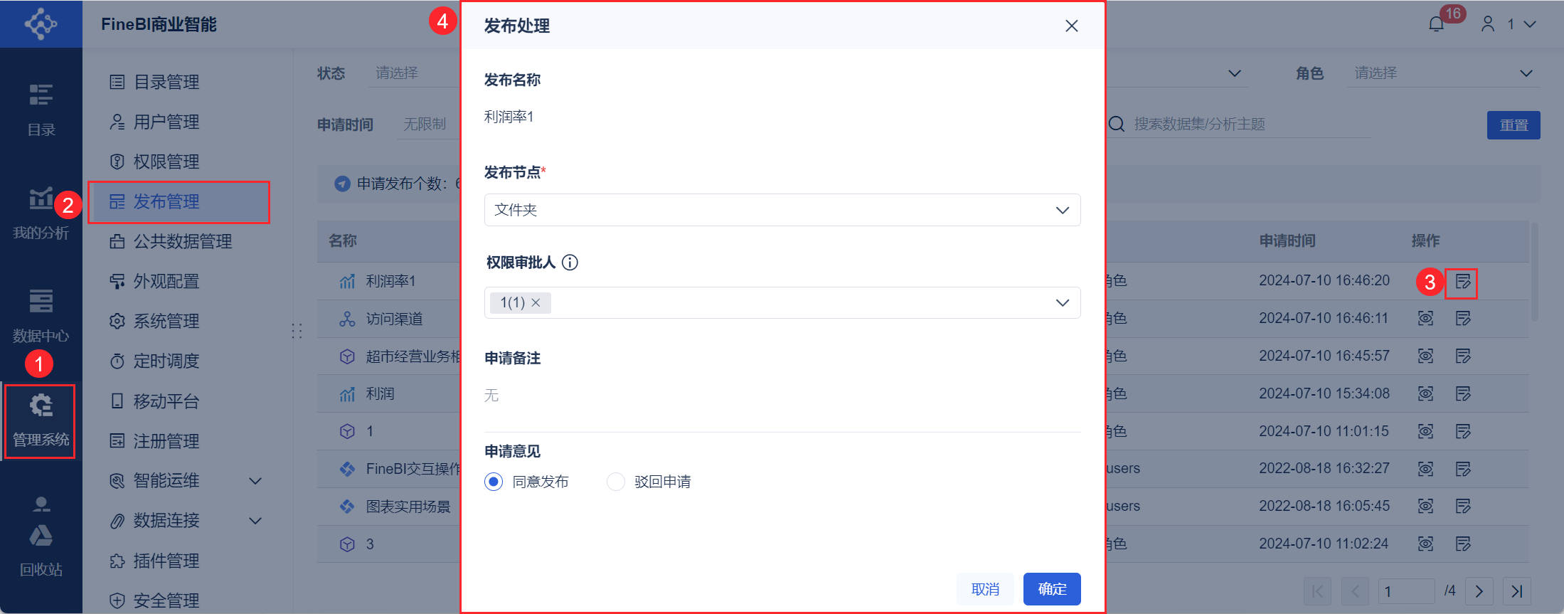Click the preview eye icon for 访问渠道 row
Screen dimensions: 1564x614
click(x=1425, y=319)
